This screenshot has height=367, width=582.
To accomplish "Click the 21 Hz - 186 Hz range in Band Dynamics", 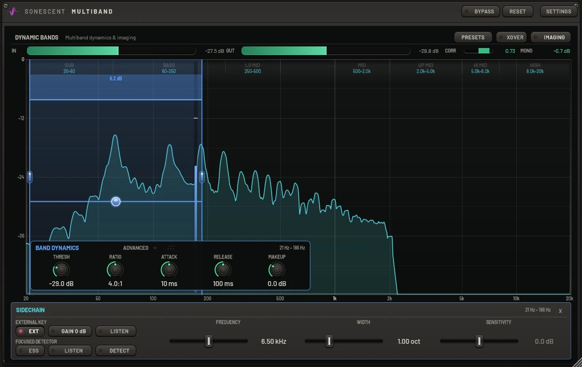I will pyautogui.click(x=292, y=248).
